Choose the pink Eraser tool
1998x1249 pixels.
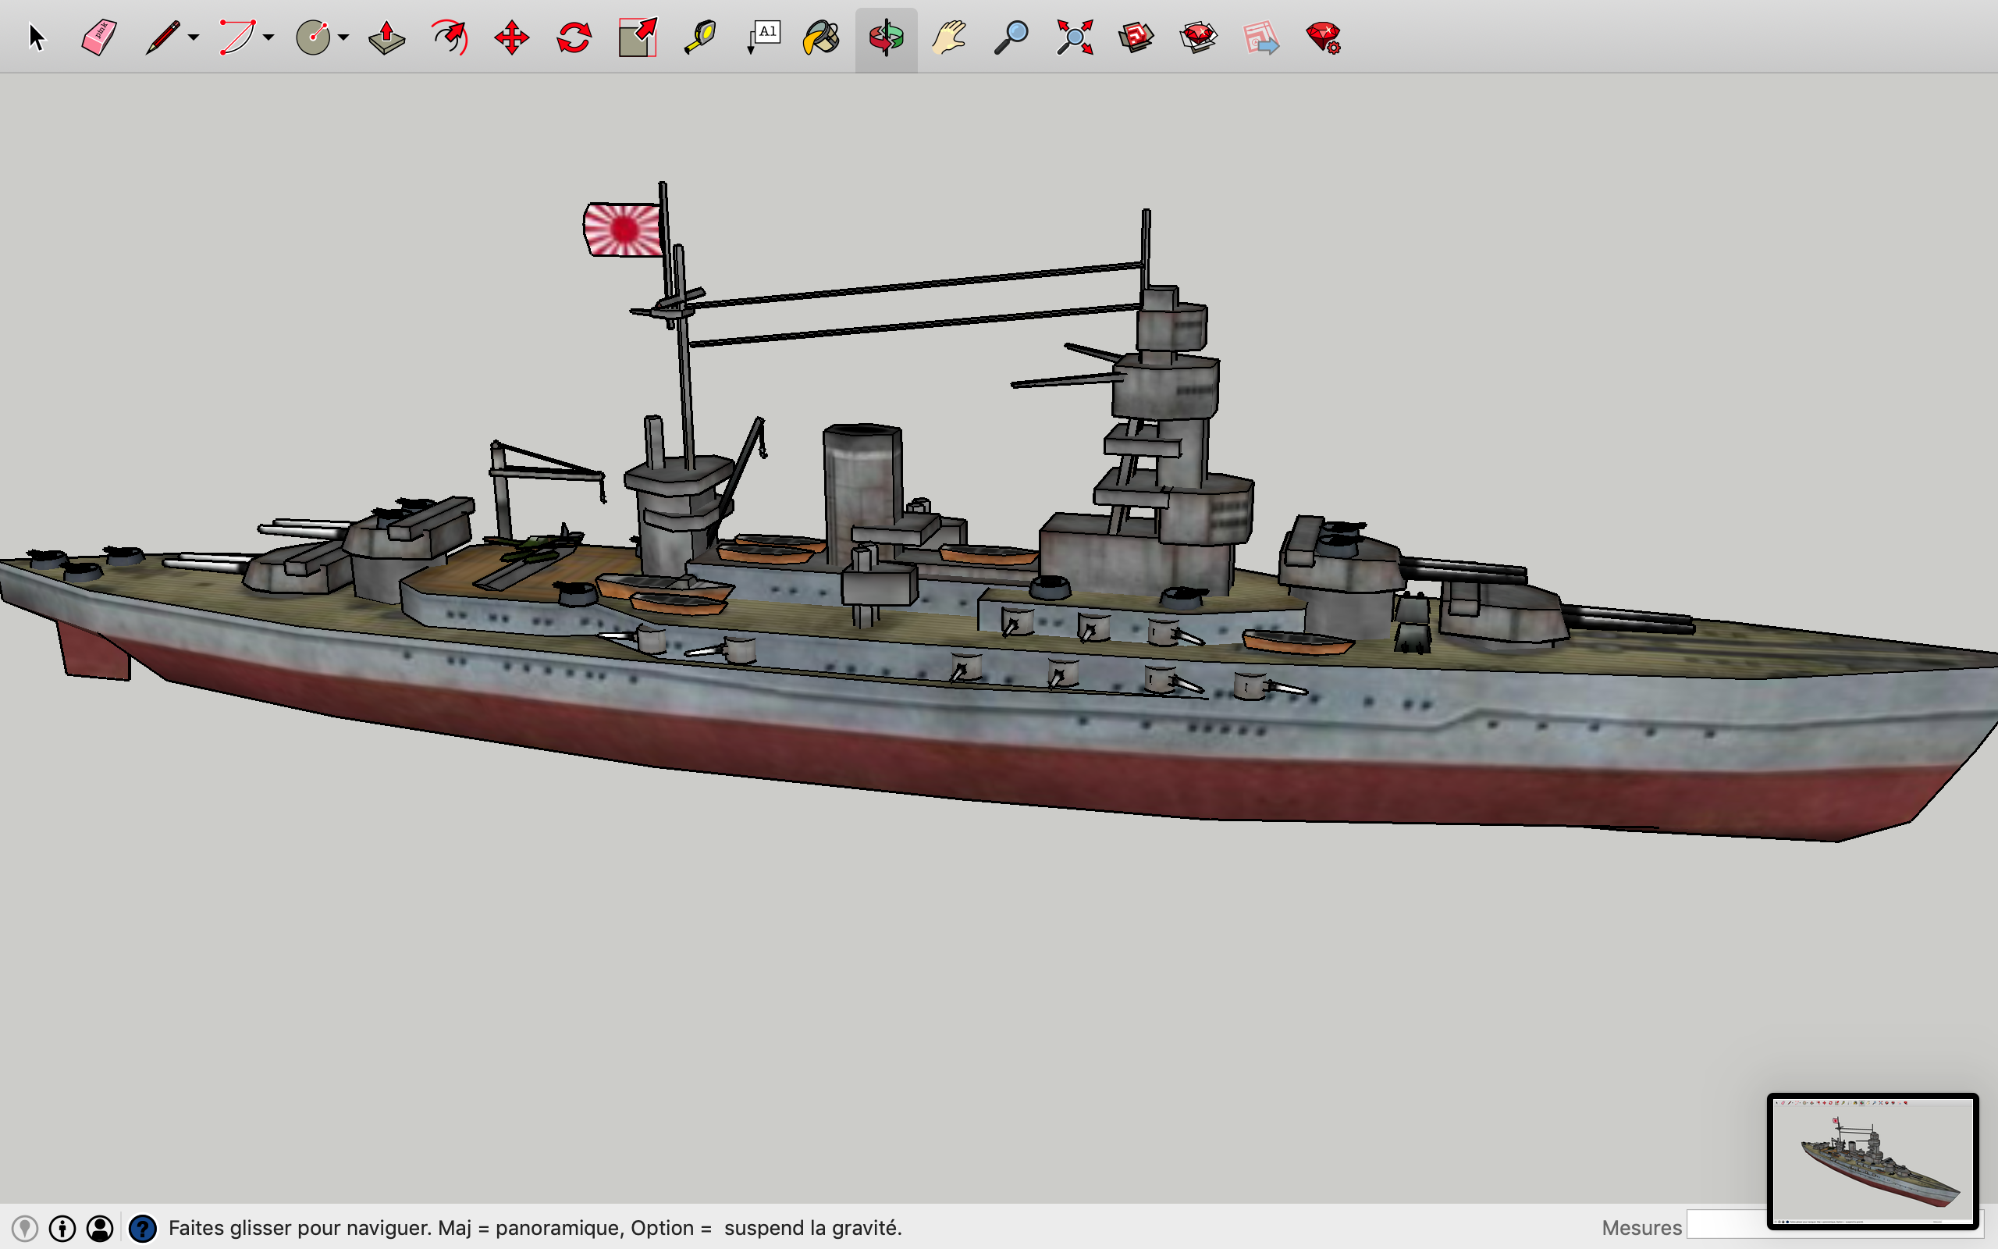(98, 38)
